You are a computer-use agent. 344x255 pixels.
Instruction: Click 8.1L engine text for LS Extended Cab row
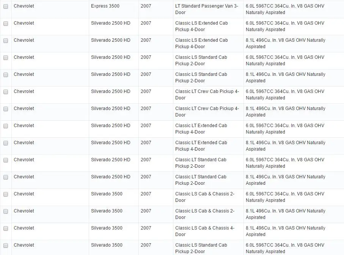(286, 44)
